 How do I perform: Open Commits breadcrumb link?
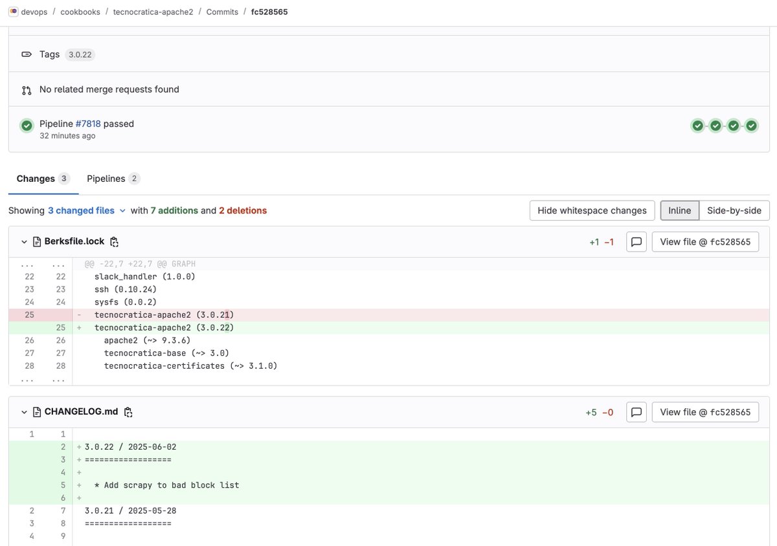222,12
